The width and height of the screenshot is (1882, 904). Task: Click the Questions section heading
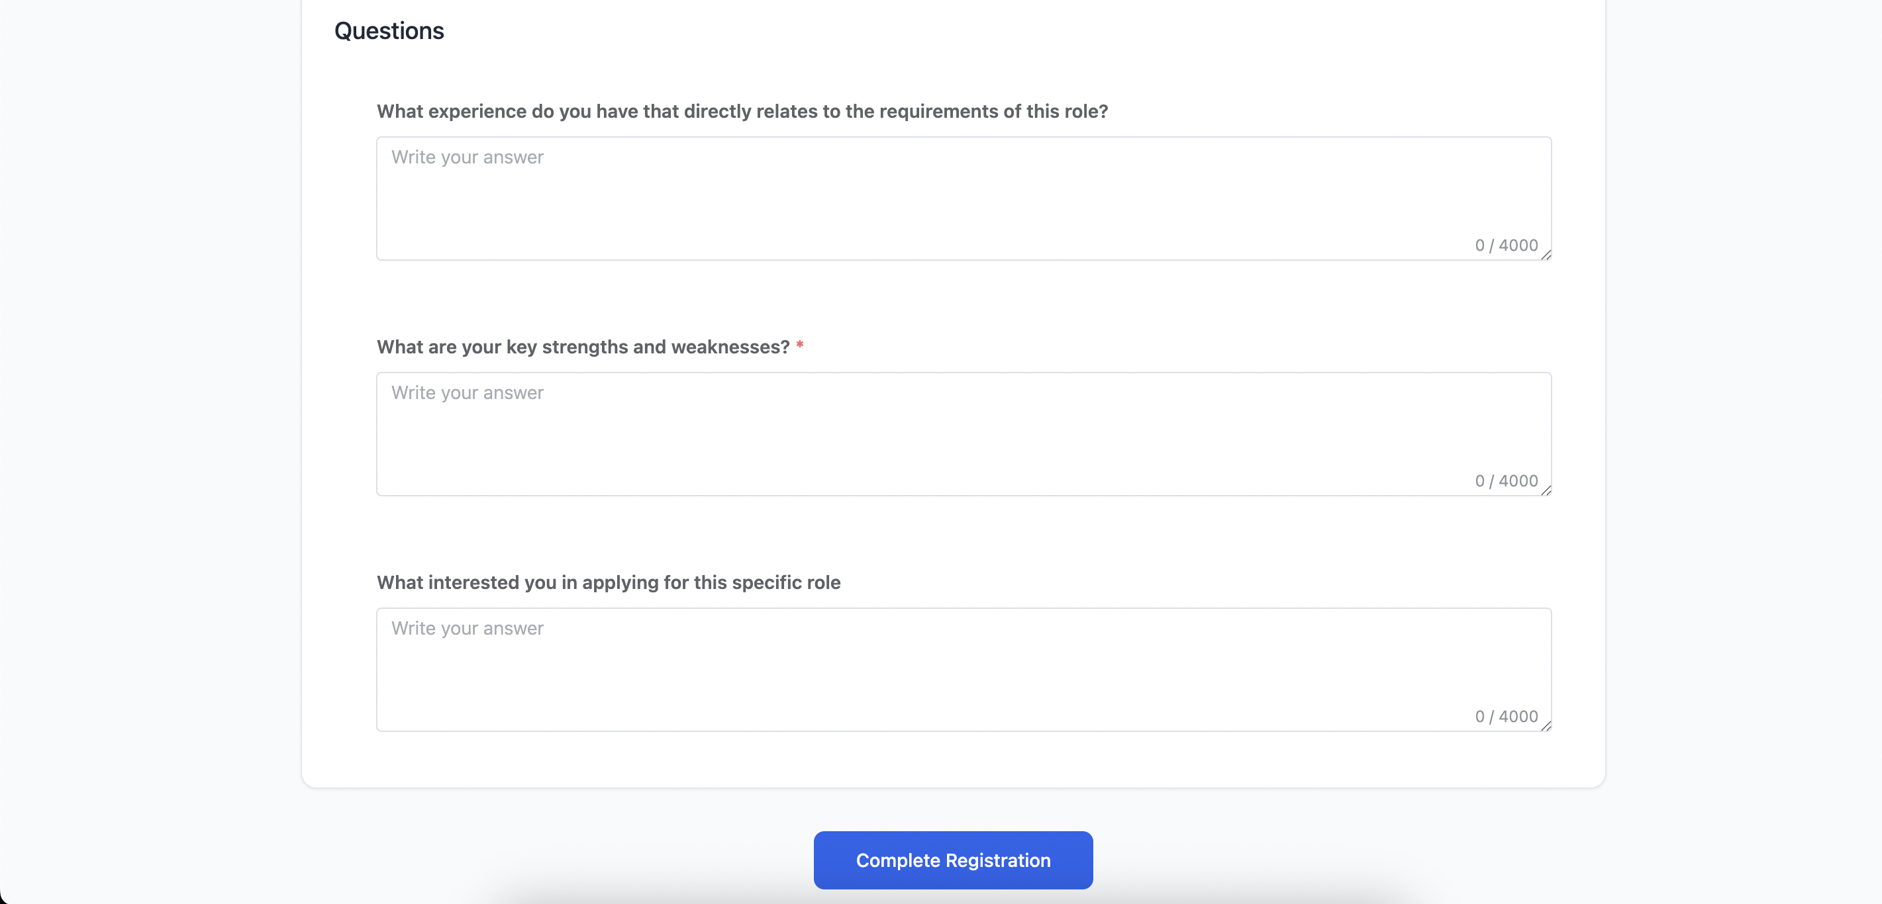click(x=389, y=30)
